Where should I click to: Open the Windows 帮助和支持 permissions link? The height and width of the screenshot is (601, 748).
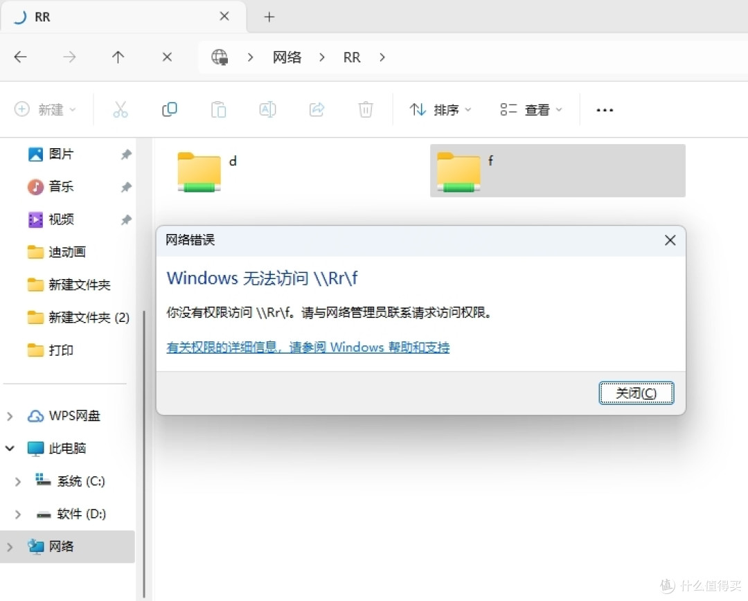pyautogui.click(x=308, y=348)
